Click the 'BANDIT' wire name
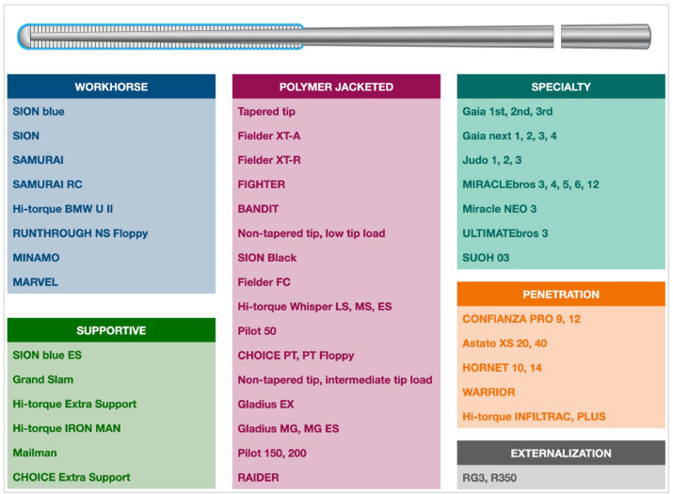The height and width of the screenshot is (494, 673). click(x=258, y=209)
